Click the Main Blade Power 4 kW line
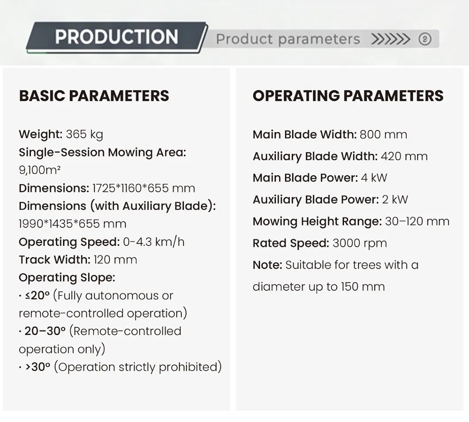 [320, 178]
